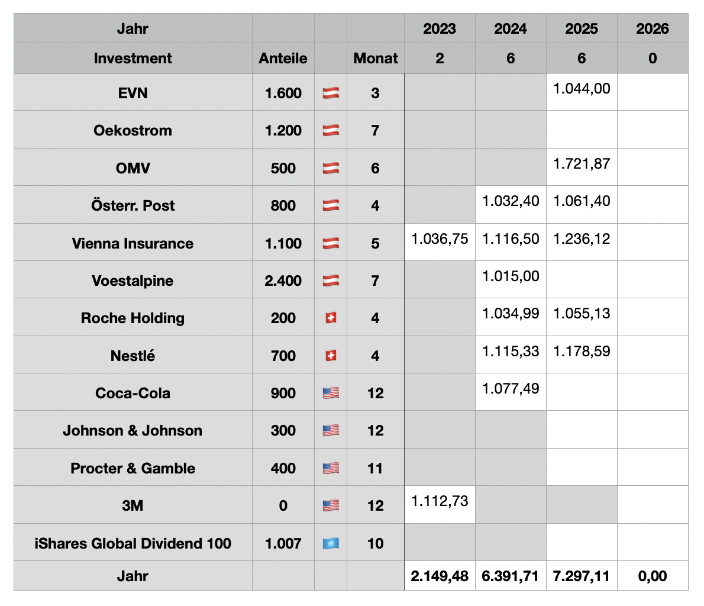
Task: Select the Anteile column header cell
Action: 283,58
